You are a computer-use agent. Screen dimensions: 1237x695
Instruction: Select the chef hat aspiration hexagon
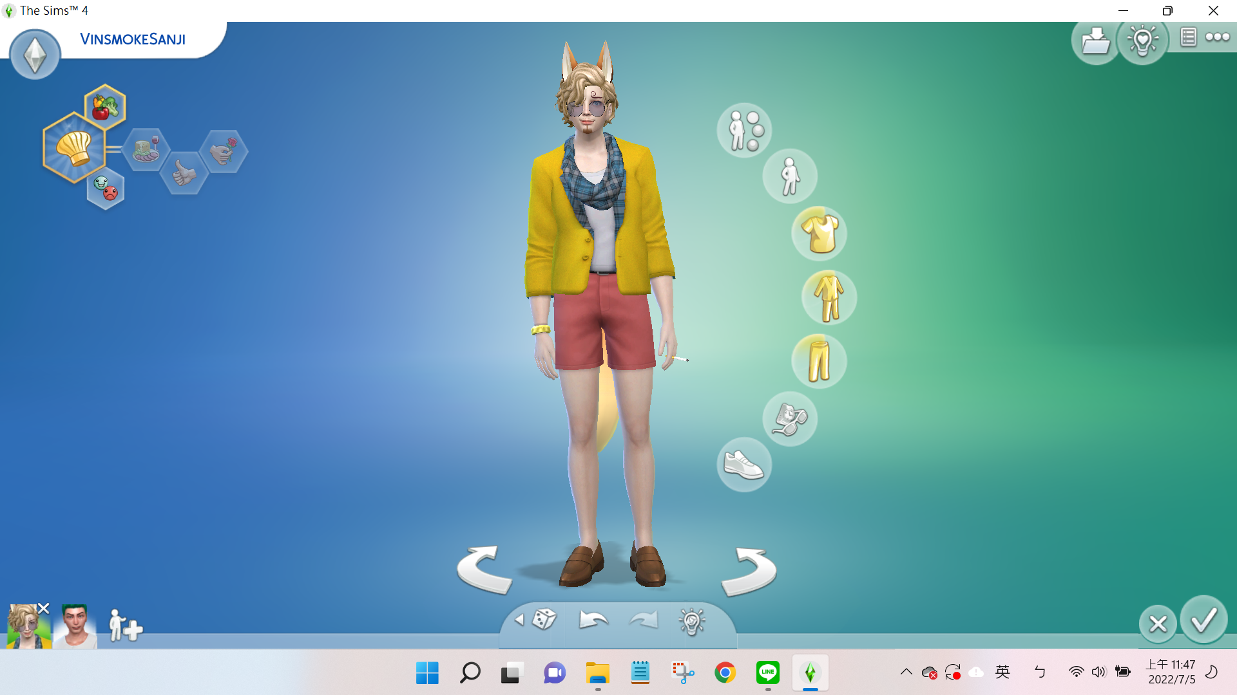74,148
